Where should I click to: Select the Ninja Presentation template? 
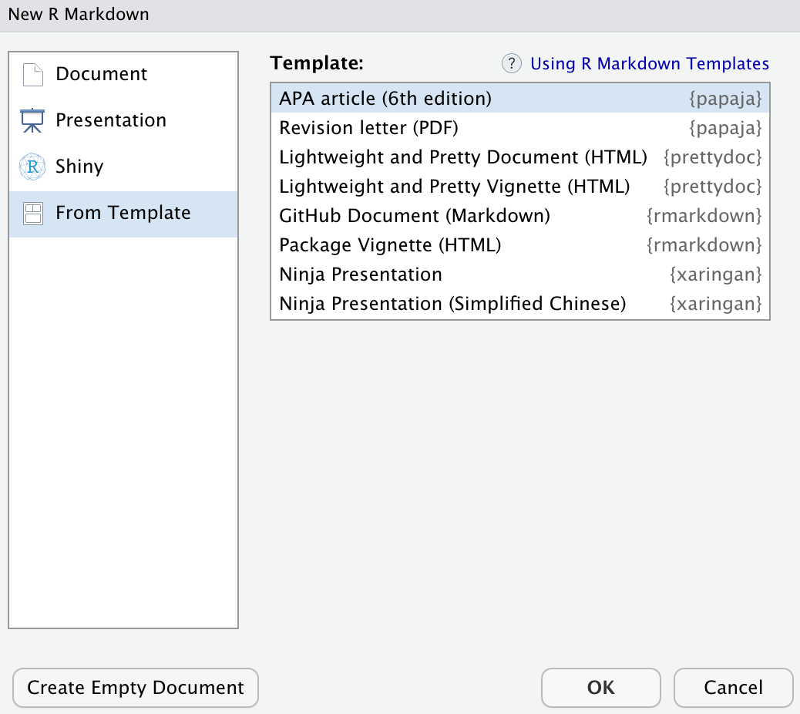520,274
